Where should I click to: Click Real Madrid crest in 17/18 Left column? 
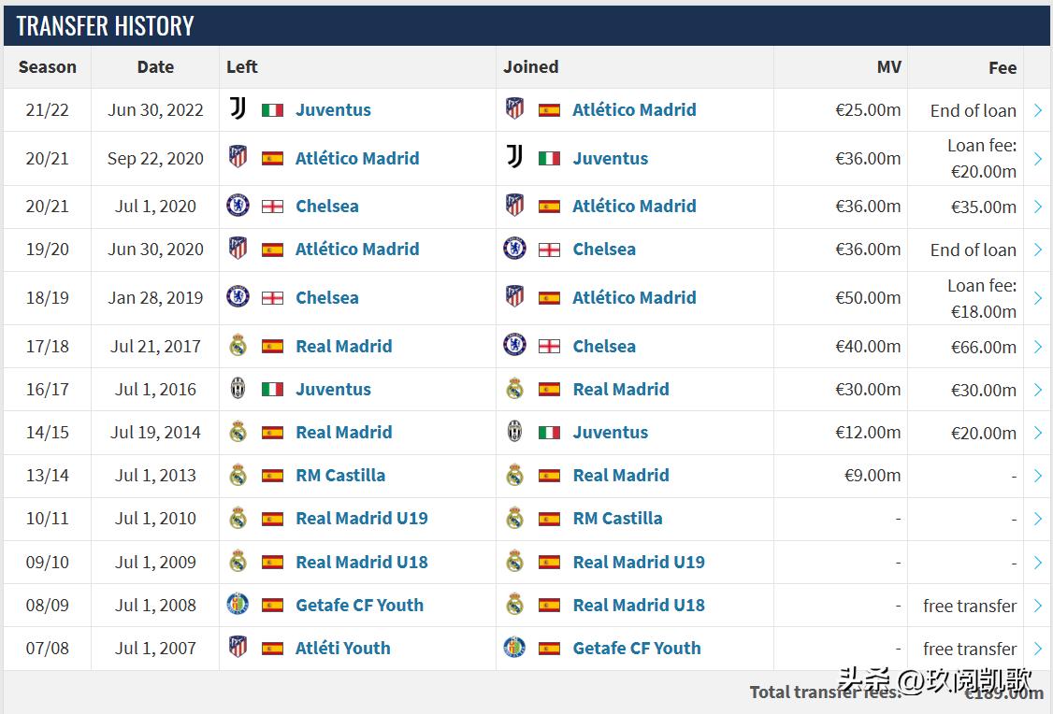(238, 346)
